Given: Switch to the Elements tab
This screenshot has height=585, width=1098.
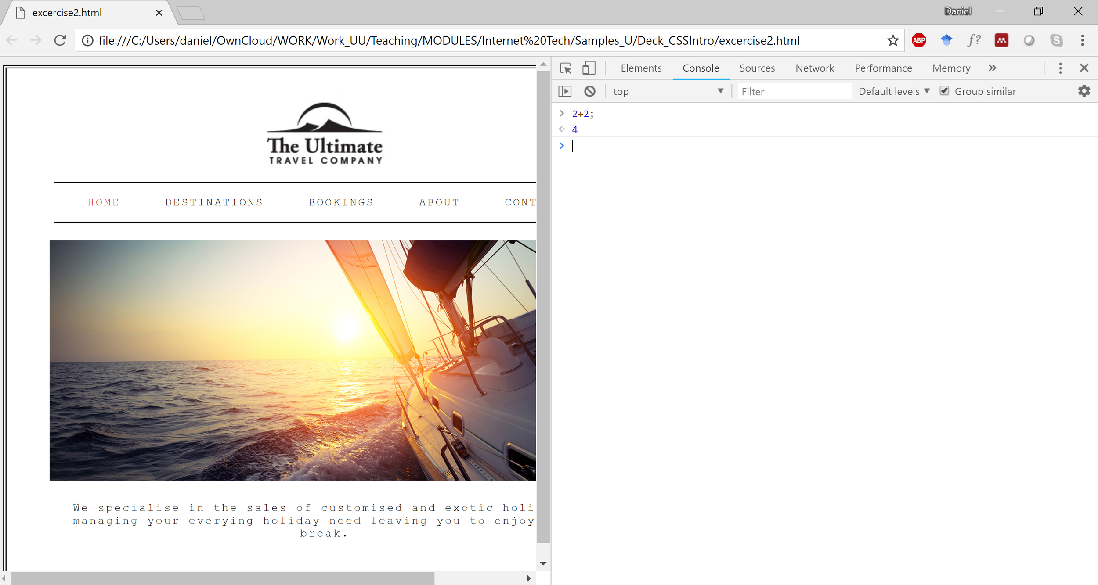Looking at the screenshot, I should click(x=641, y=68).
